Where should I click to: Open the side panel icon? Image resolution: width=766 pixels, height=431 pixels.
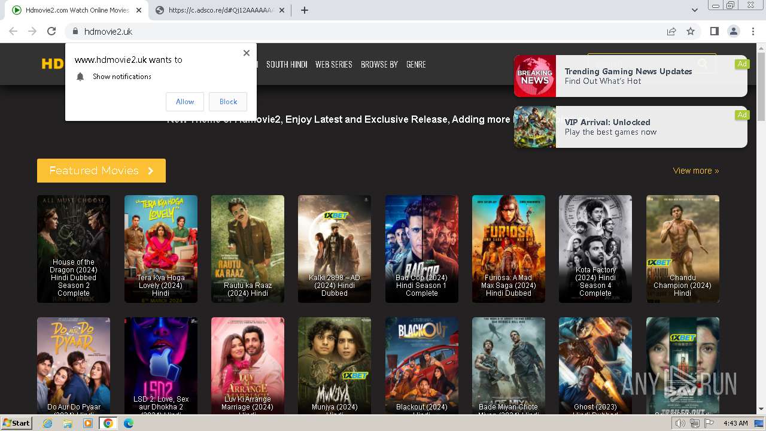tap(714, 31)
